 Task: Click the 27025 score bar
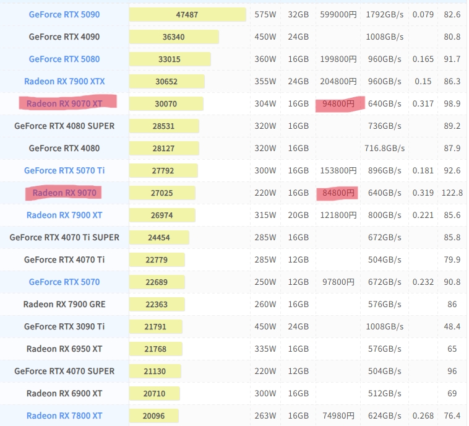pos(162,193)
